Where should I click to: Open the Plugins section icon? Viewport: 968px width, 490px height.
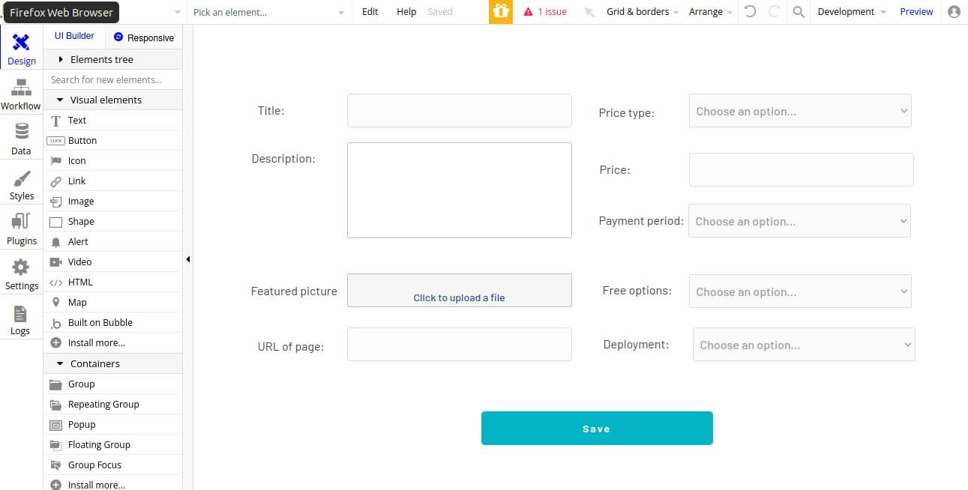click(21, 222)
